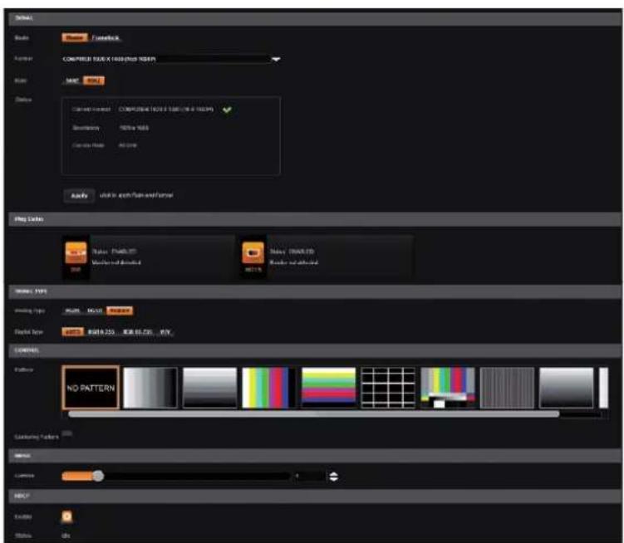Click the Format dropdown arrow

pyautogui.click(x=276, y=59)
